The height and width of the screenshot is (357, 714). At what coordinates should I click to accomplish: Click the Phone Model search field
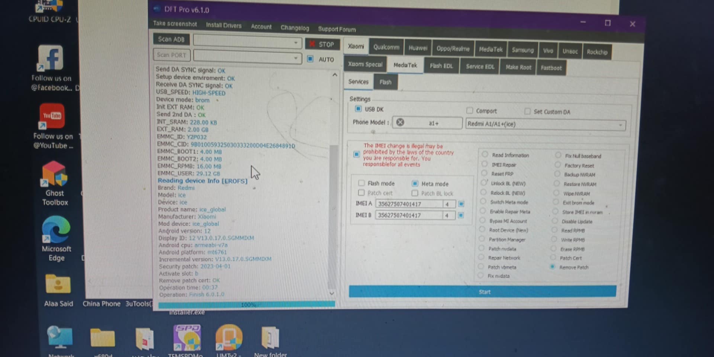tap(427, 123)
